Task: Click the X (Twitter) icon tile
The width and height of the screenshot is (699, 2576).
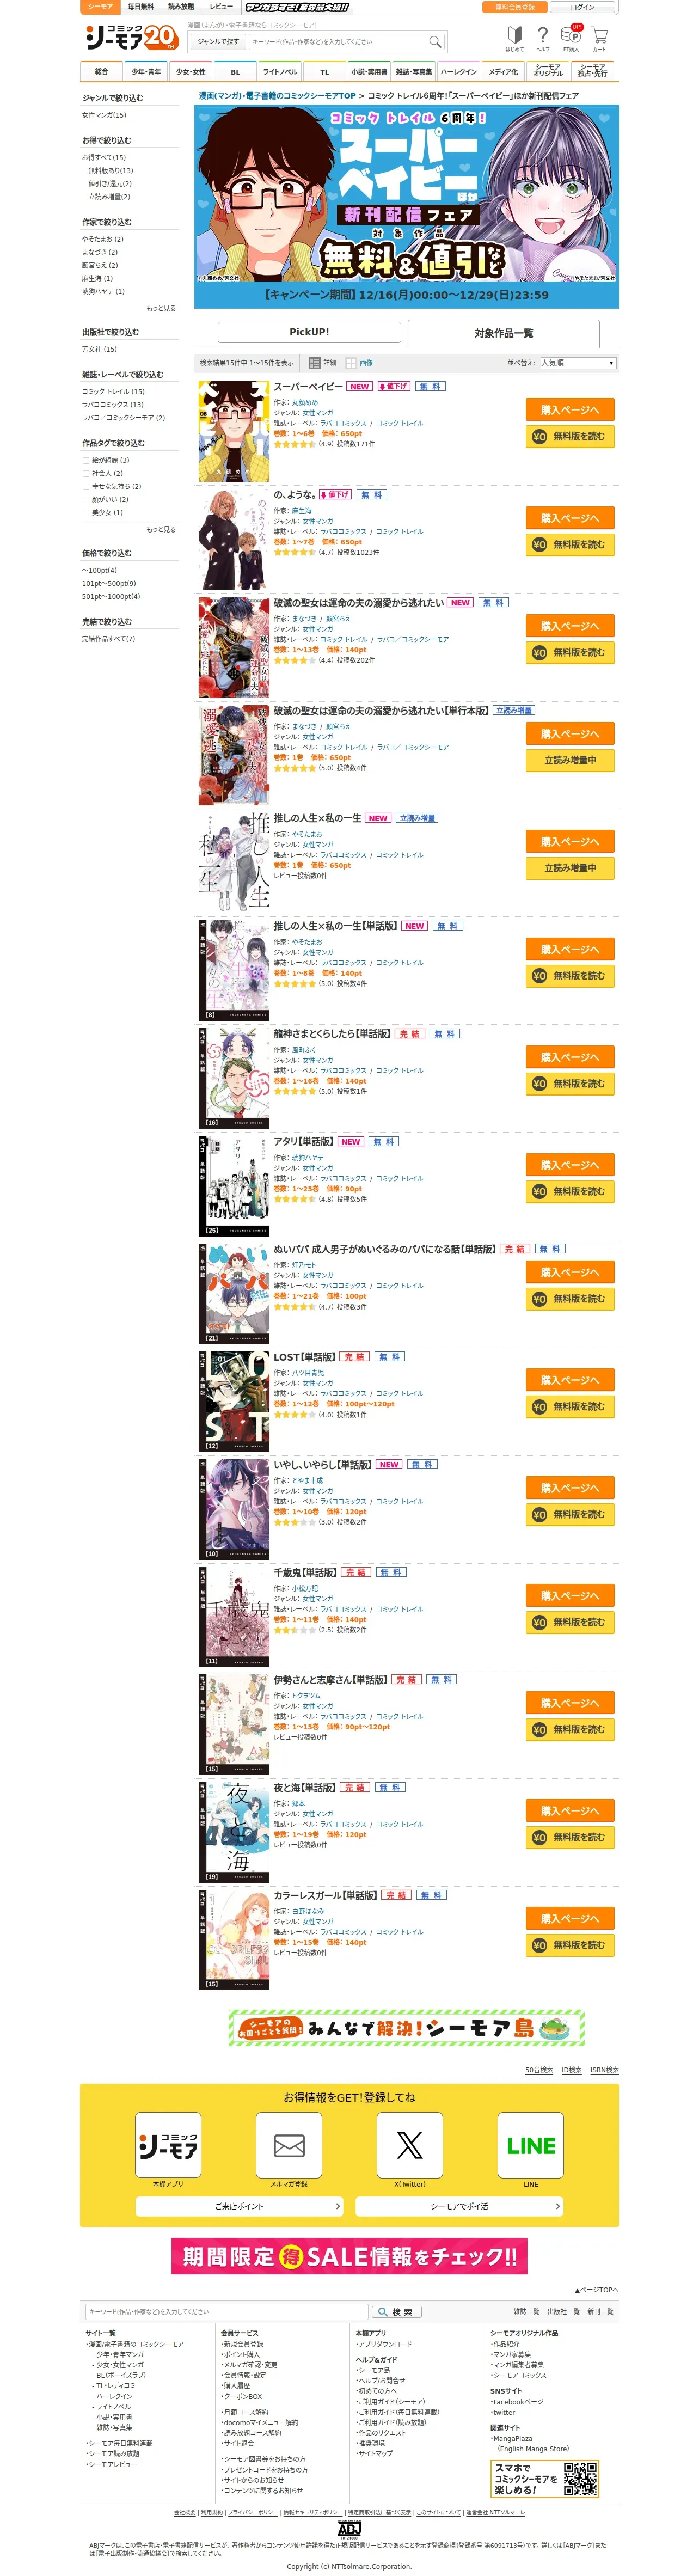Action: 410,2145
